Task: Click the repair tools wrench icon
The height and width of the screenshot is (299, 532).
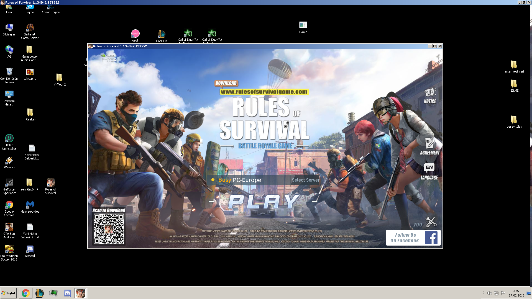Action: click(431, 222)
